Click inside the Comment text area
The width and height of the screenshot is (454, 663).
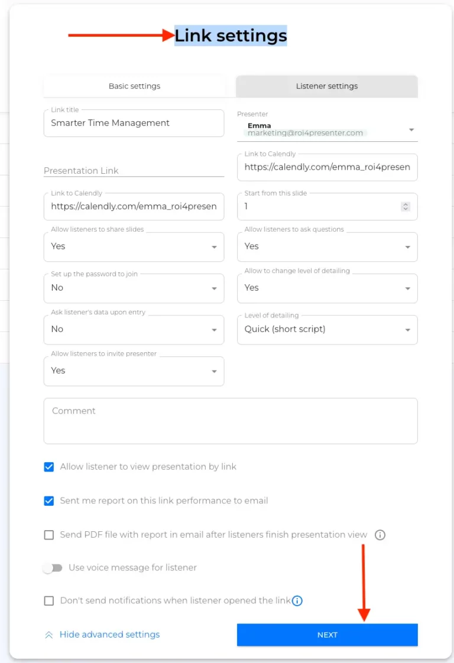point(231,420)
